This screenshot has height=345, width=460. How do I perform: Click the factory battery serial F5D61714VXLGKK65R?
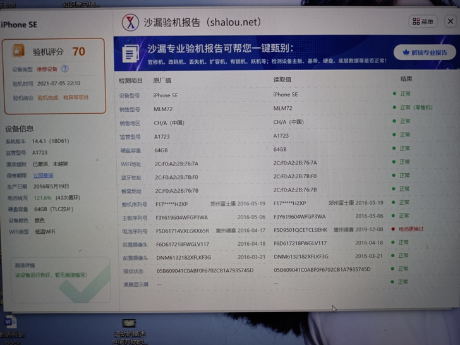pyautogui.click(x=183, y=231)
